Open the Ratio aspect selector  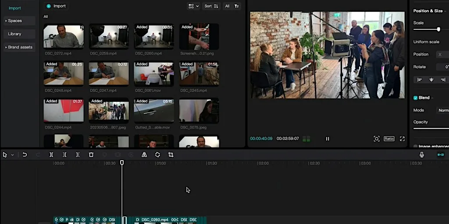pyautogui.click(x=389, y=139)
